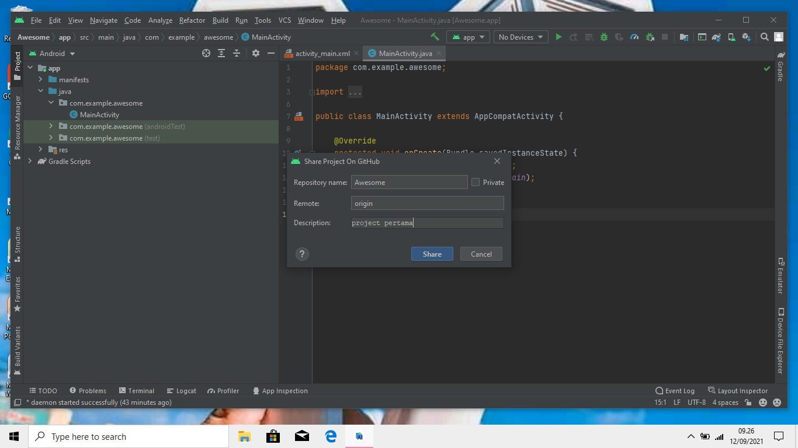The image size is (798, 448).
Task: Click the Share button
Action: point(432,254)
